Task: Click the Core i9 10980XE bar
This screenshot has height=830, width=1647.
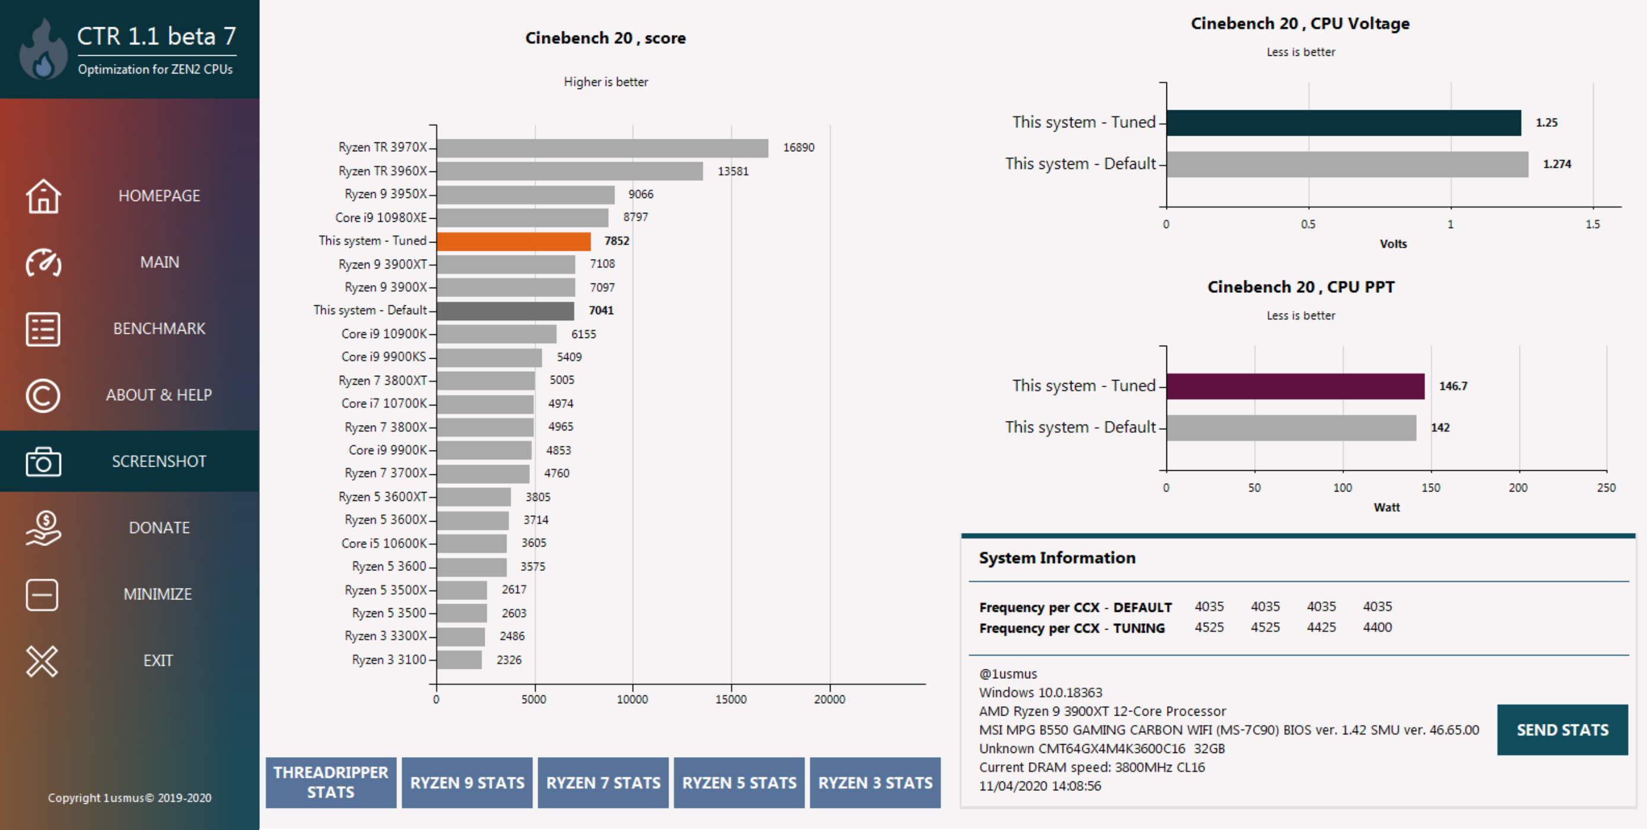Action: pos(522,217)
